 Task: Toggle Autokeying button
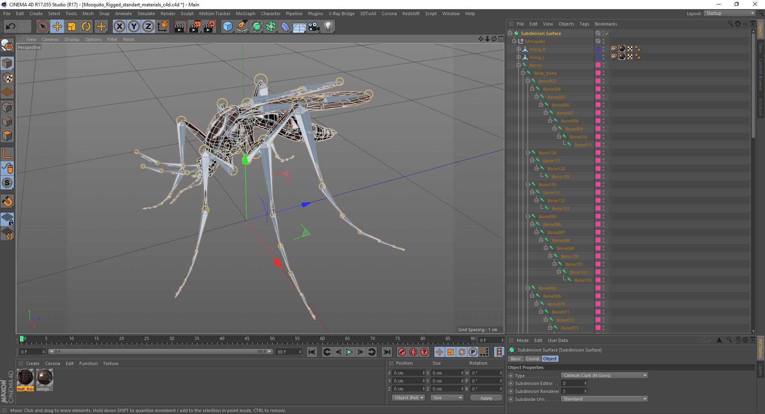point(413,352)
